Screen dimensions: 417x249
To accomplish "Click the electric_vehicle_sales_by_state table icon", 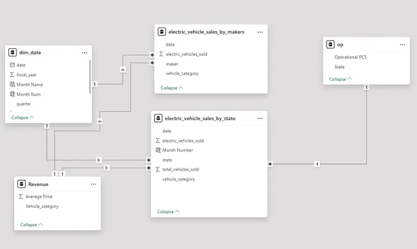I will point(158,118).
